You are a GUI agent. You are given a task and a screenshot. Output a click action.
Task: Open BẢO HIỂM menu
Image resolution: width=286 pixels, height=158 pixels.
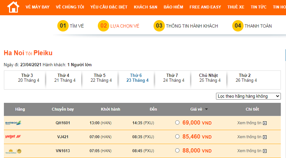[x=173, y=7]
